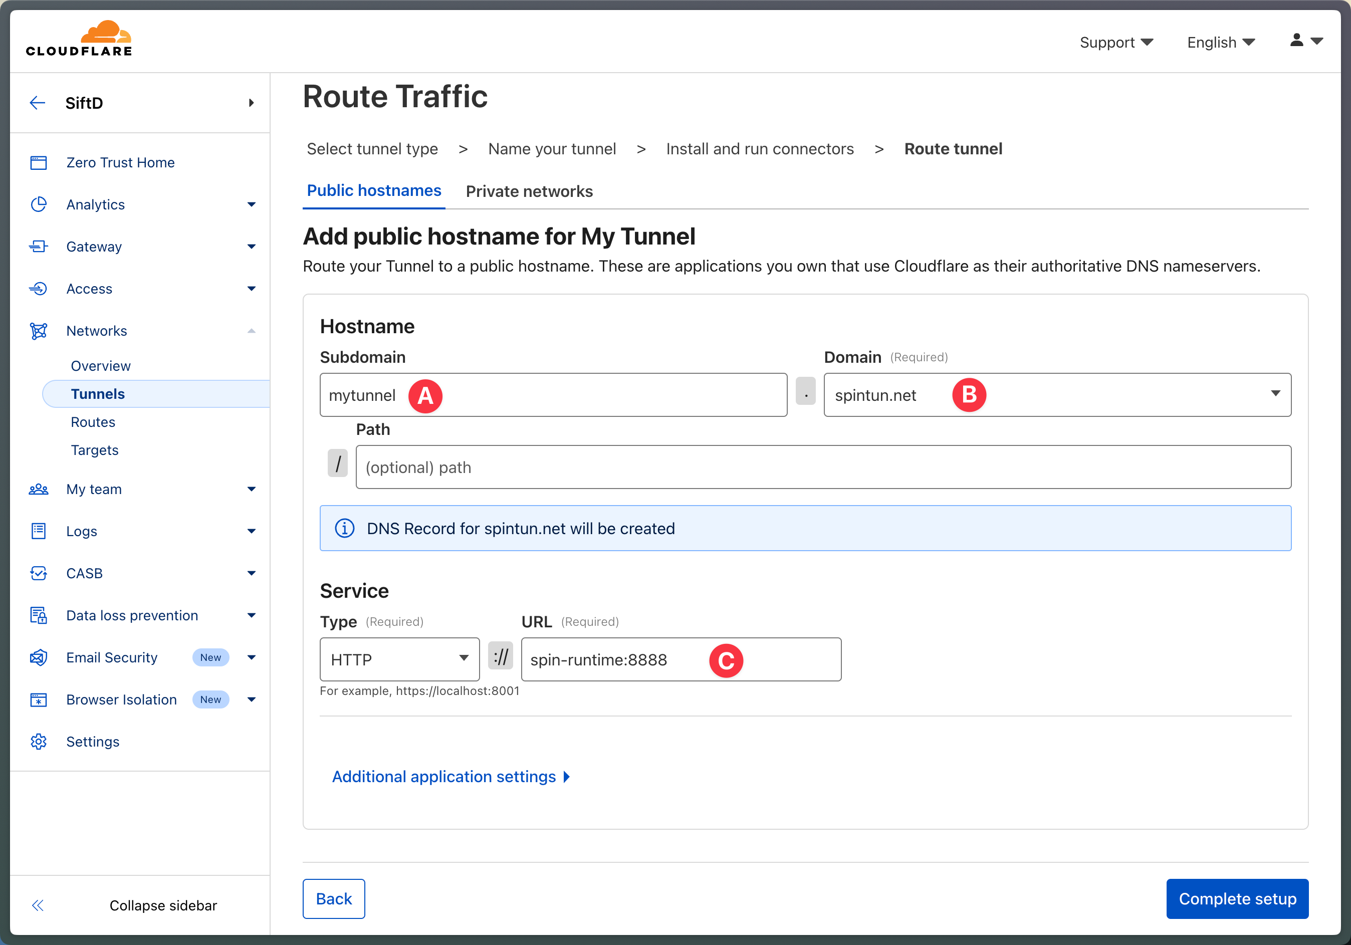Expand the Analytics sidebar section
This screenshot has width=1351, height=945.
(x=251, y=205)
